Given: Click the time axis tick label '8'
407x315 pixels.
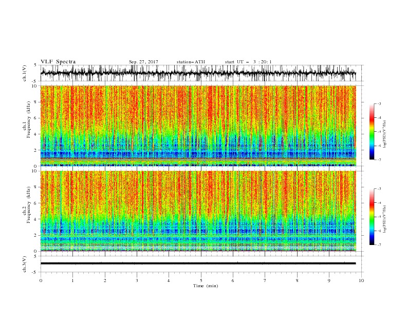Looking at the screenshot, I should click(297, 281).
